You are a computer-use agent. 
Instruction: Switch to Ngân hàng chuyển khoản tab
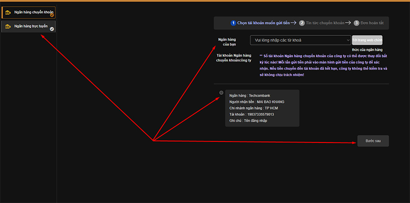click(29, 12)
